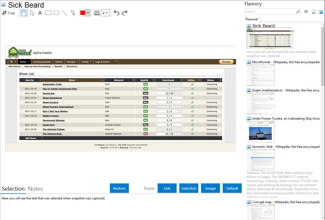The width and height of the screenshot is (325, 220).
Task: Click the SD badge for The Venture Bros.
Action: pos(145,134)
